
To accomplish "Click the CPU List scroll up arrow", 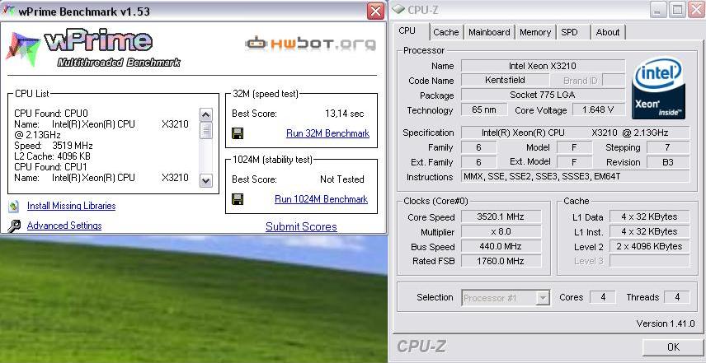I will click(x=205, y=115).
